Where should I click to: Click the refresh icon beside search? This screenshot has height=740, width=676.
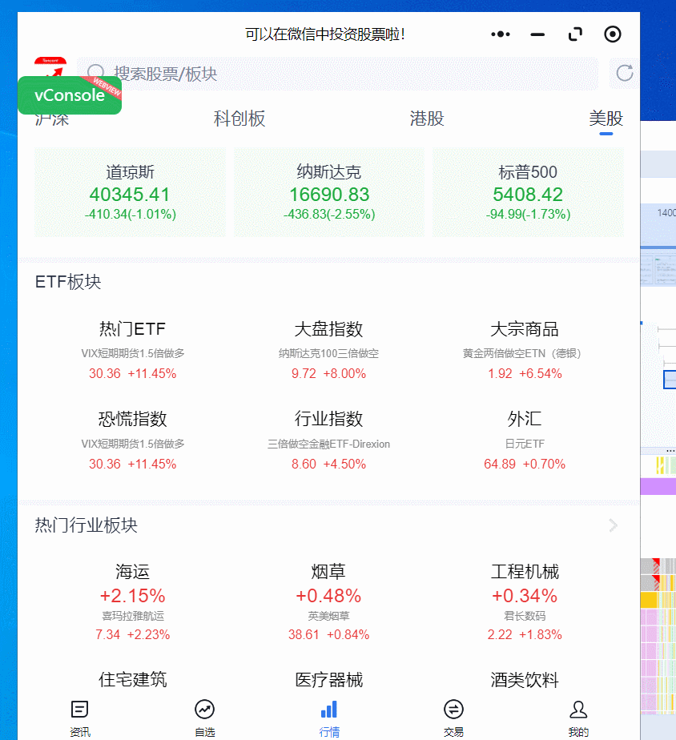625,73
